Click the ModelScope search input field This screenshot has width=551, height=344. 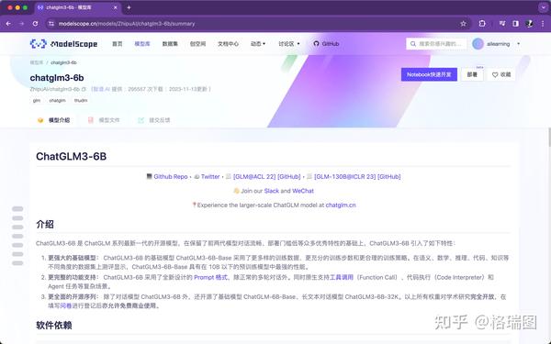(x=436, y=44)
